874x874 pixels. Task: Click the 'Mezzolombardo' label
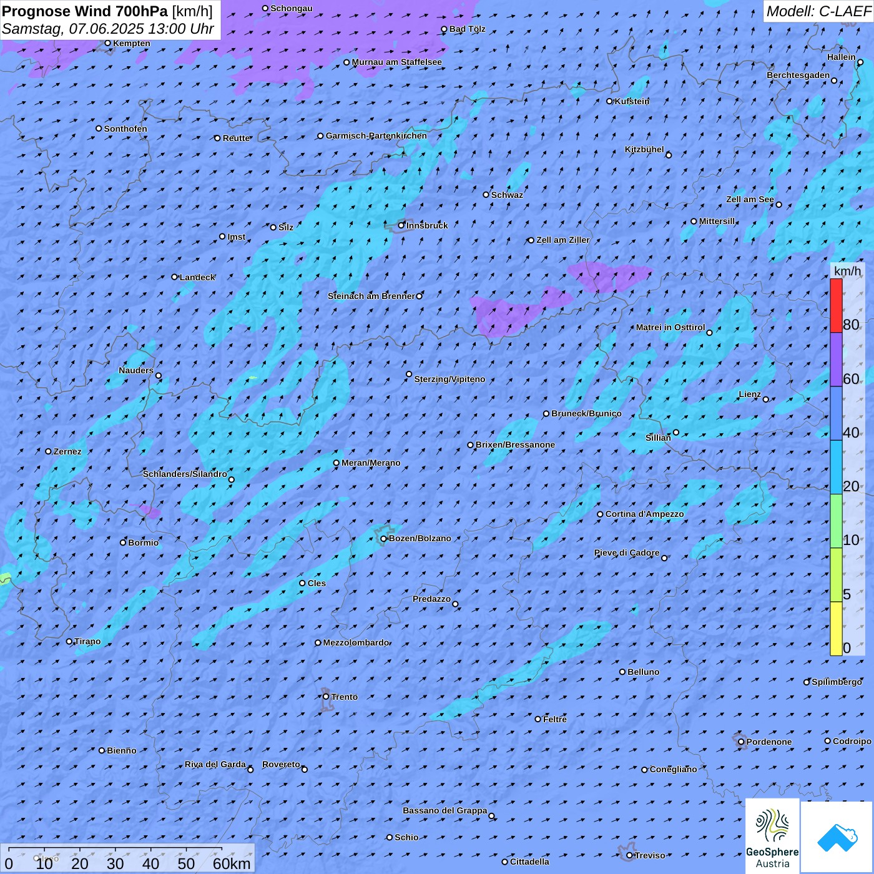356,642
